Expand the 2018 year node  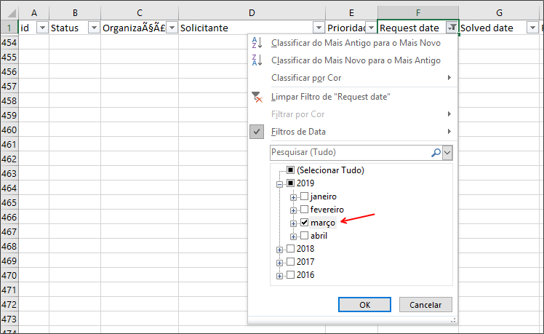[279, 250]
